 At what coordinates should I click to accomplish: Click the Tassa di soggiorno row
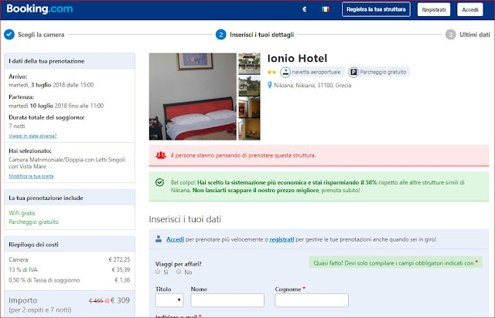click(69, 280)
